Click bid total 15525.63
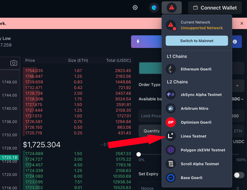 coord(122,188)
